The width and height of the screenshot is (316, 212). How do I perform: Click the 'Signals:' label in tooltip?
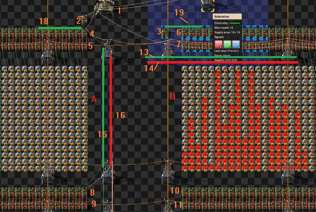click(x=219, y=37)
